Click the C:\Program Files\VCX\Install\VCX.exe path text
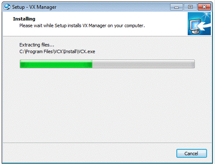Screen dimensions: 215x164 click(57, 51)
